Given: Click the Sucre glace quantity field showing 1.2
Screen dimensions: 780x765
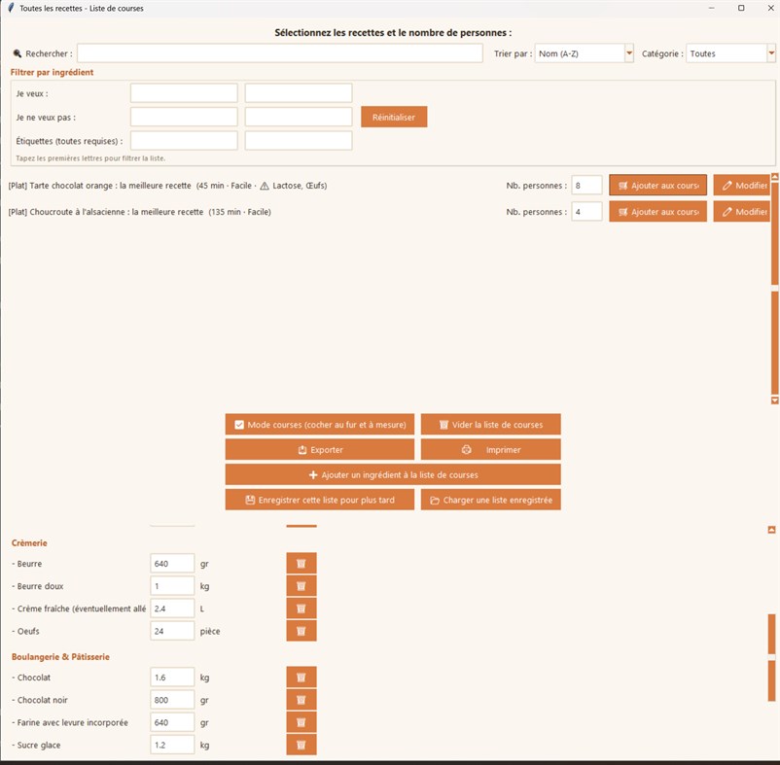Looking at the screenshot, I should click(x=172, y=745).
